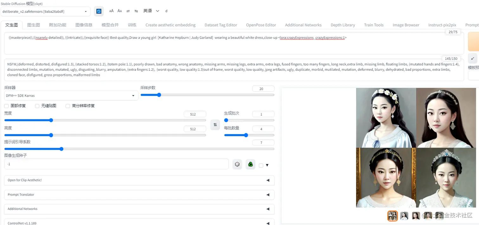
Task: Toggle the 无缝贴图 tiling checkbox
Action: click(37, 106)
